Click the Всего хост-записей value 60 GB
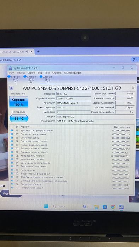Screen dimensions: 139x247 coord(125,98)
